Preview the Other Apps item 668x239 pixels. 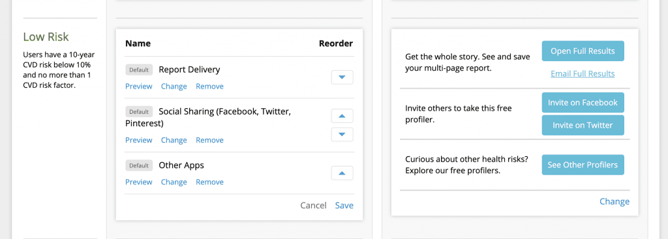tap(138, 182)
